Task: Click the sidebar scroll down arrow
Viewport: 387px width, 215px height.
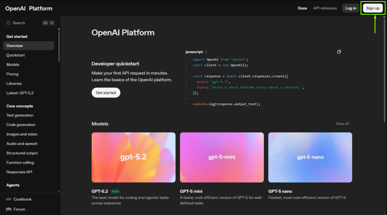Action: click(59, 191)
